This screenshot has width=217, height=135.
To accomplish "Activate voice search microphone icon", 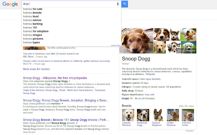I will tap(118, 4).
